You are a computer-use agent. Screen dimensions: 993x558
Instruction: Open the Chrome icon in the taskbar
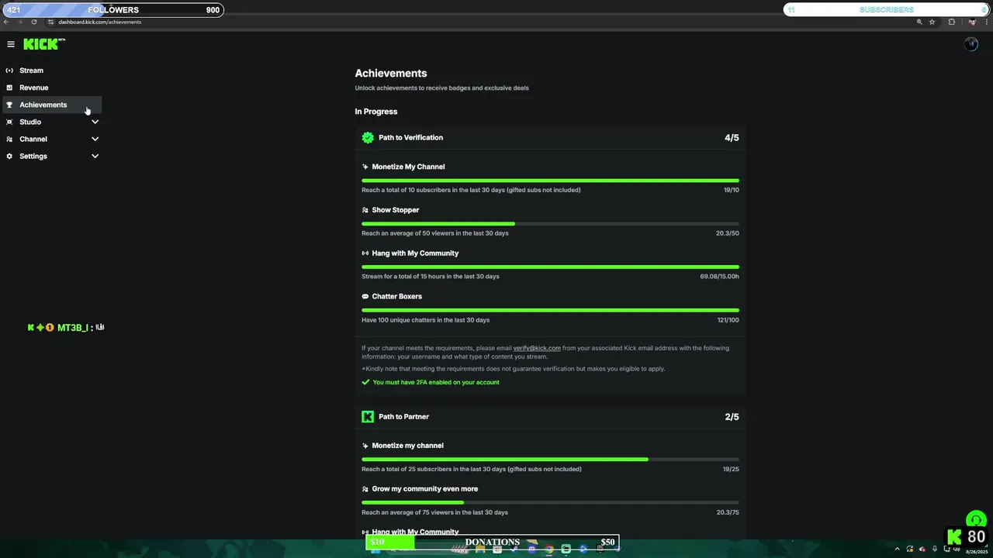point(549,549)
